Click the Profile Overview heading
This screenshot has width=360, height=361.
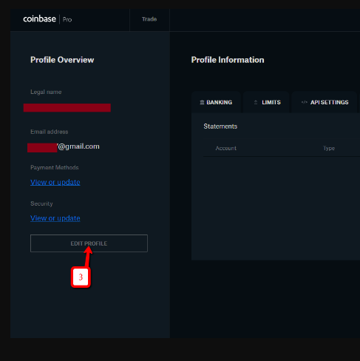62,60
